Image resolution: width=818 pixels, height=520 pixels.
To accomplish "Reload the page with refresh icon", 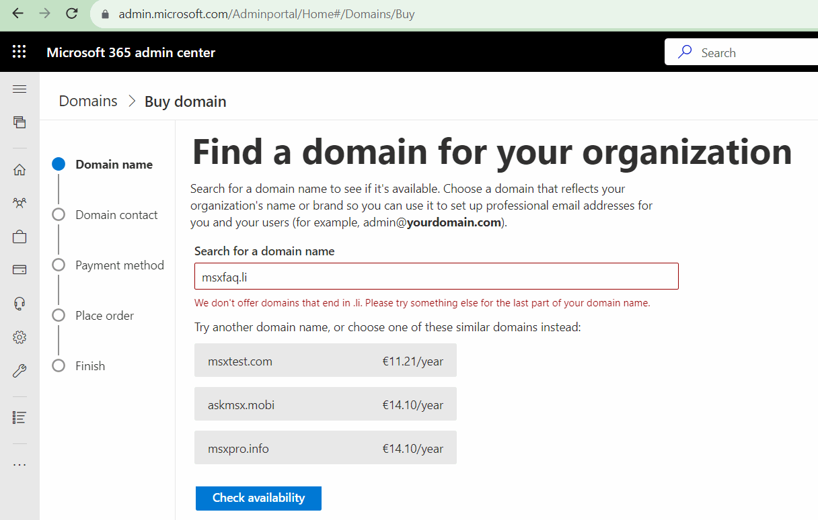I will (72, 13).
